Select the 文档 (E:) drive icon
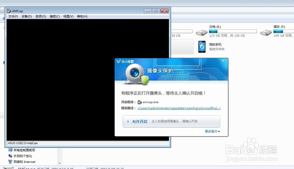 coord(202,33)
